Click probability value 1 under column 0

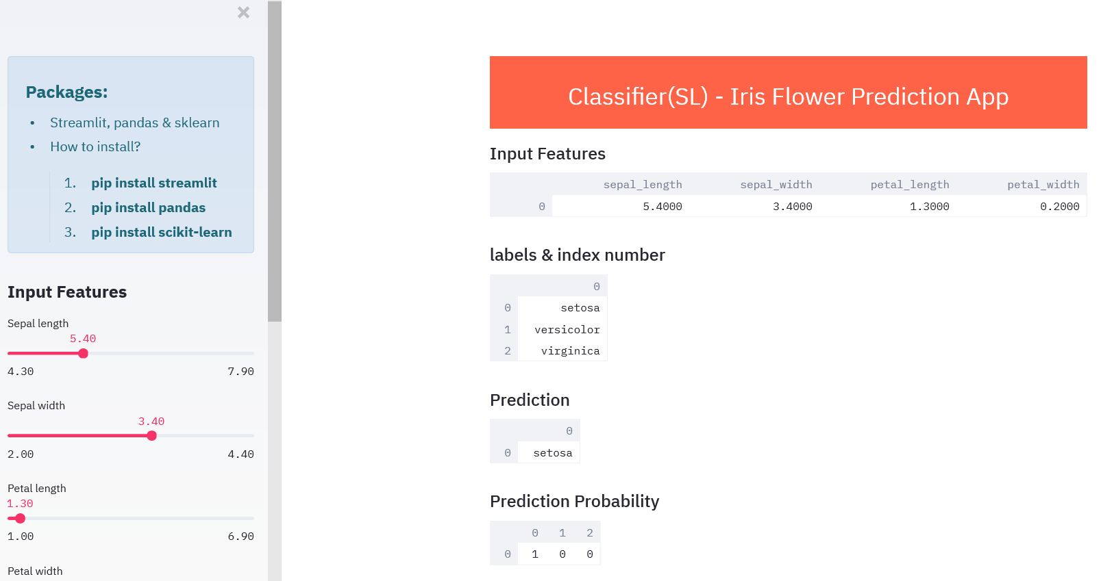coord(535,554)
